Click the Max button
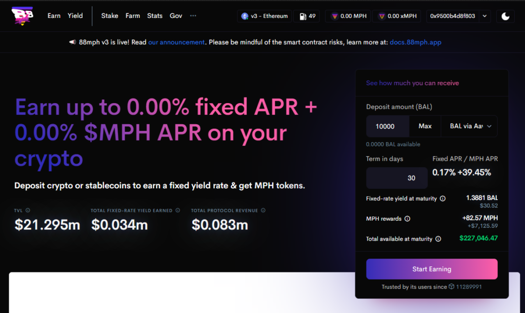Viewport: 525px width, 313px height. click(425, 126)
